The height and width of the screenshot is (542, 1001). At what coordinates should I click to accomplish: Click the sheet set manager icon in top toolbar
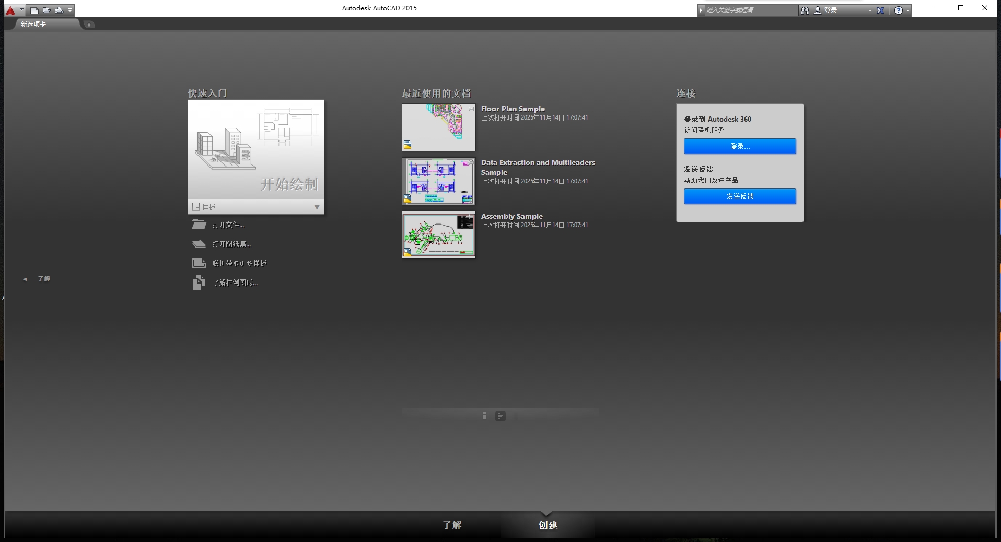point(59,10)
